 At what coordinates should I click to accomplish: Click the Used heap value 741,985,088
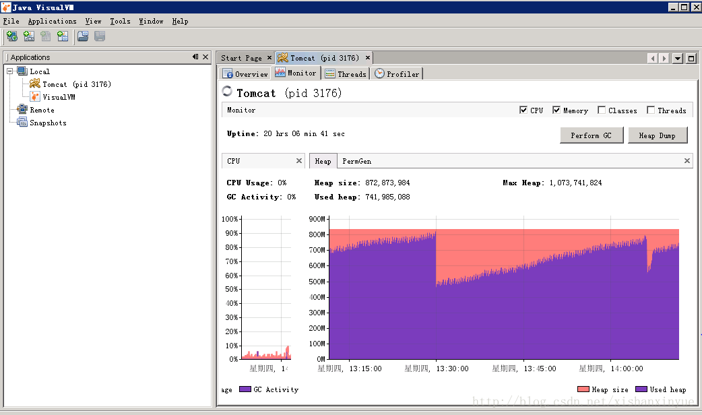(387, 197)
